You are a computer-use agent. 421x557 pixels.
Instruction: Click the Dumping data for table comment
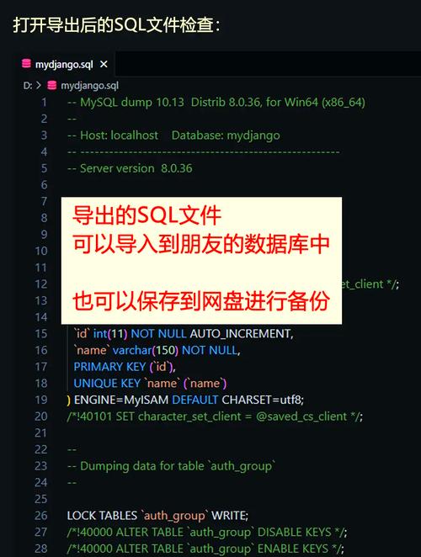171,466
